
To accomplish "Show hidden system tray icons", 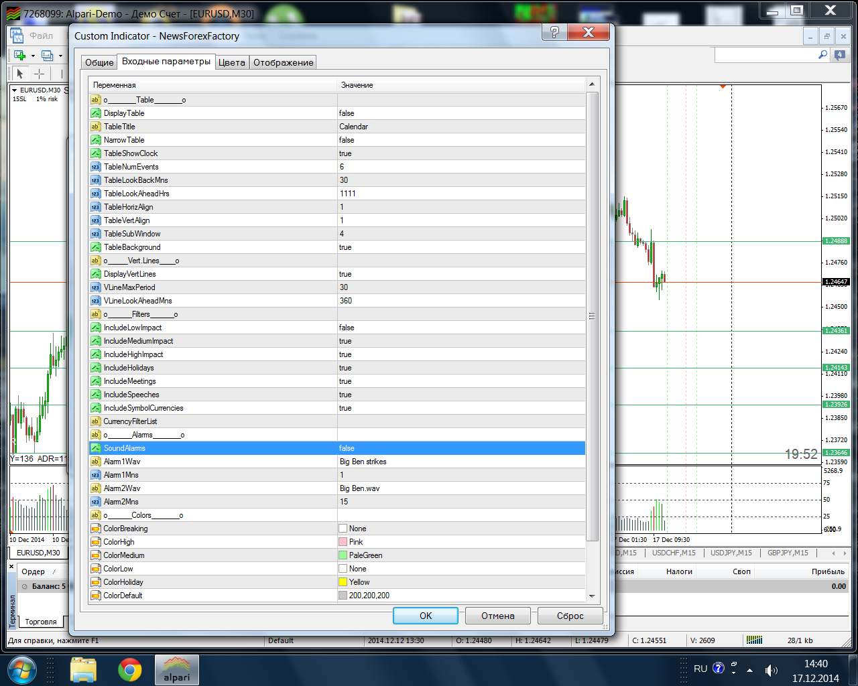I will pos(749,670).
